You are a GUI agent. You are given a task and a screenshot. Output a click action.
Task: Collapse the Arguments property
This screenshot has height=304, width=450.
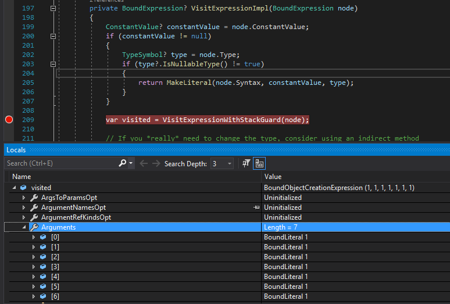coord(24,227)
